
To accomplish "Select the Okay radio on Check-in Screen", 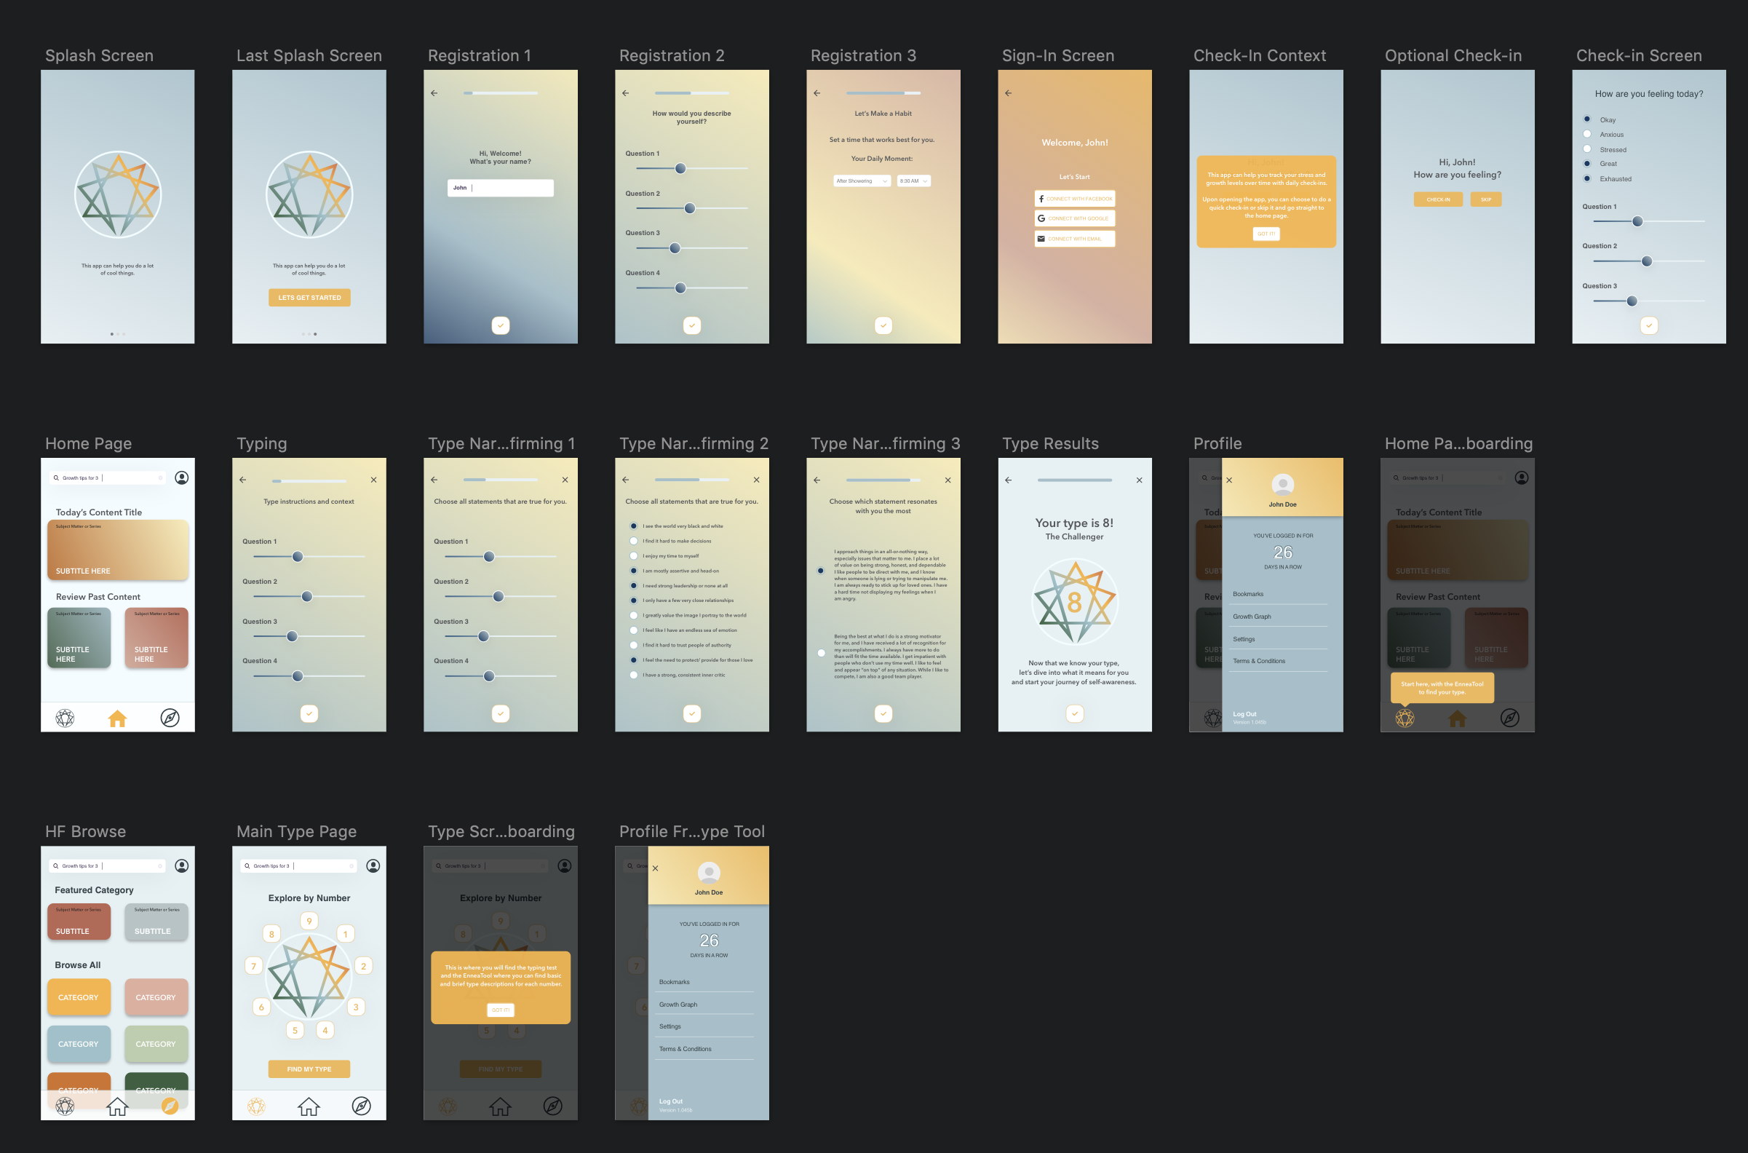I will (1587, 119).
